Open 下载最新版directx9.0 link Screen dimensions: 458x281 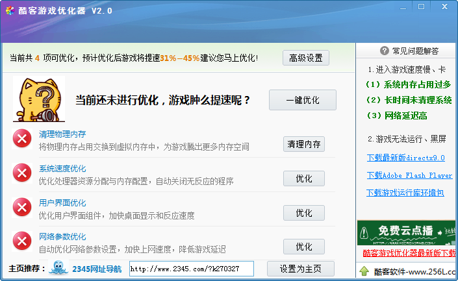click(406, 158)
